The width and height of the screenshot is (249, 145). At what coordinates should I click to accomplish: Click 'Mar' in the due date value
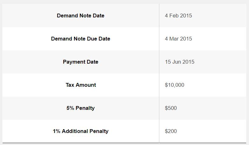click(x=174, y=39)
